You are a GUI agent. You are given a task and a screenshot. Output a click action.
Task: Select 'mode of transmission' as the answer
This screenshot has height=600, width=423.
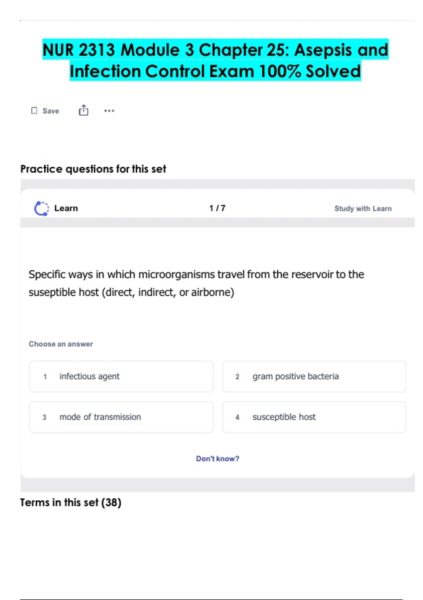(121, 417)
